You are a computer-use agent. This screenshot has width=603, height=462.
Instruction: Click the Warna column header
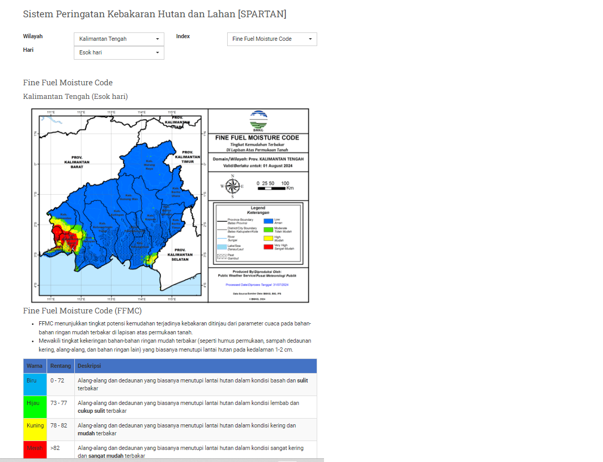click(x=35, y=366)
